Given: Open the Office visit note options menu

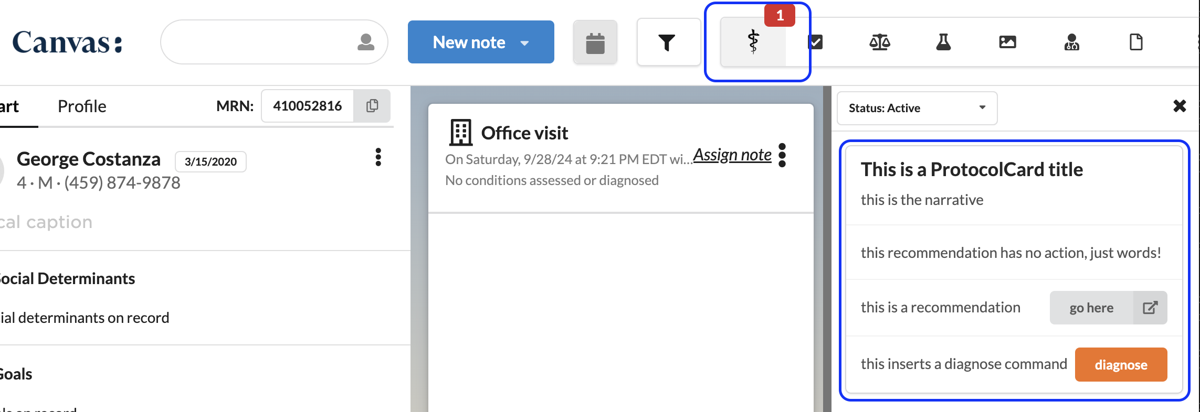Looking at the screenshot, I should [x=782, y=155].
